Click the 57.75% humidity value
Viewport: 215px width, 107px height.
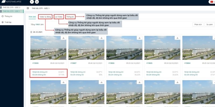[62, 75]
